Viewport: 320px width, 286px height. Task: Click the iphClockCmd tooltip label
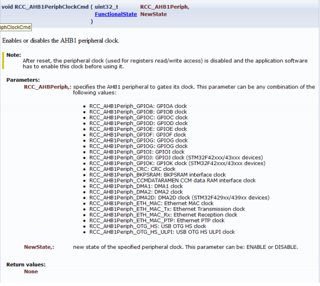pyautogui.click(x=16, y=27)
